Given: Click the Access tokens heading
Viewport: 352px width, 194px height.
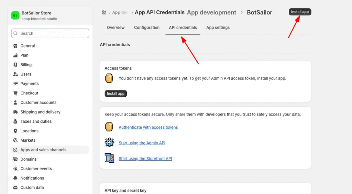Looking at the screenshot, I should [118, 68].
